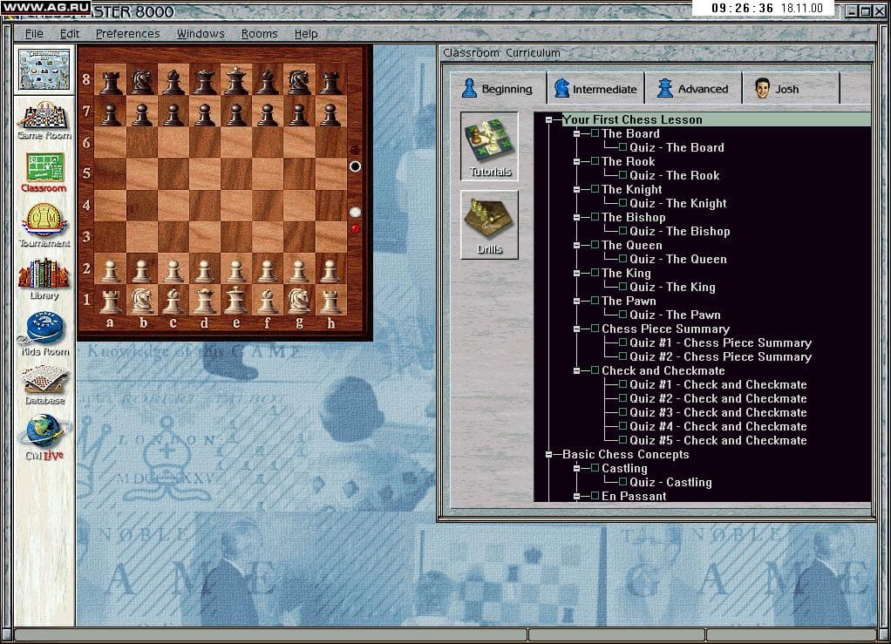Select the white bishop on f1
Viewport: 891px width, 644px height.
267,299
